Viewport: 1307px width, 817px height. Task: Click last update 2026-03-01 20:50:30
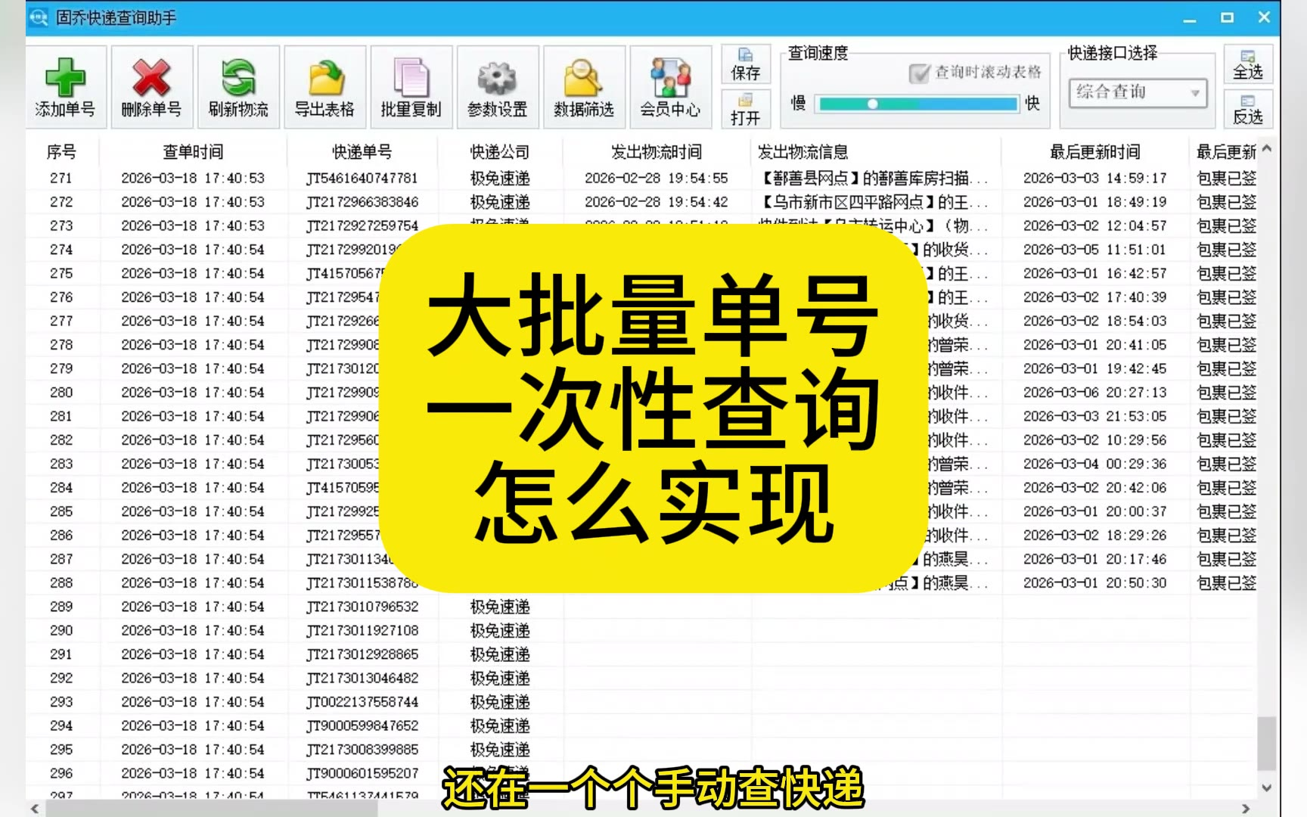pos(1095,583)
